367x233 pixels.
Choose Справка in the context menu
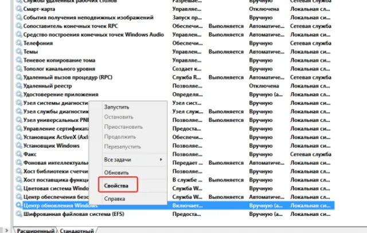(115, 199)
